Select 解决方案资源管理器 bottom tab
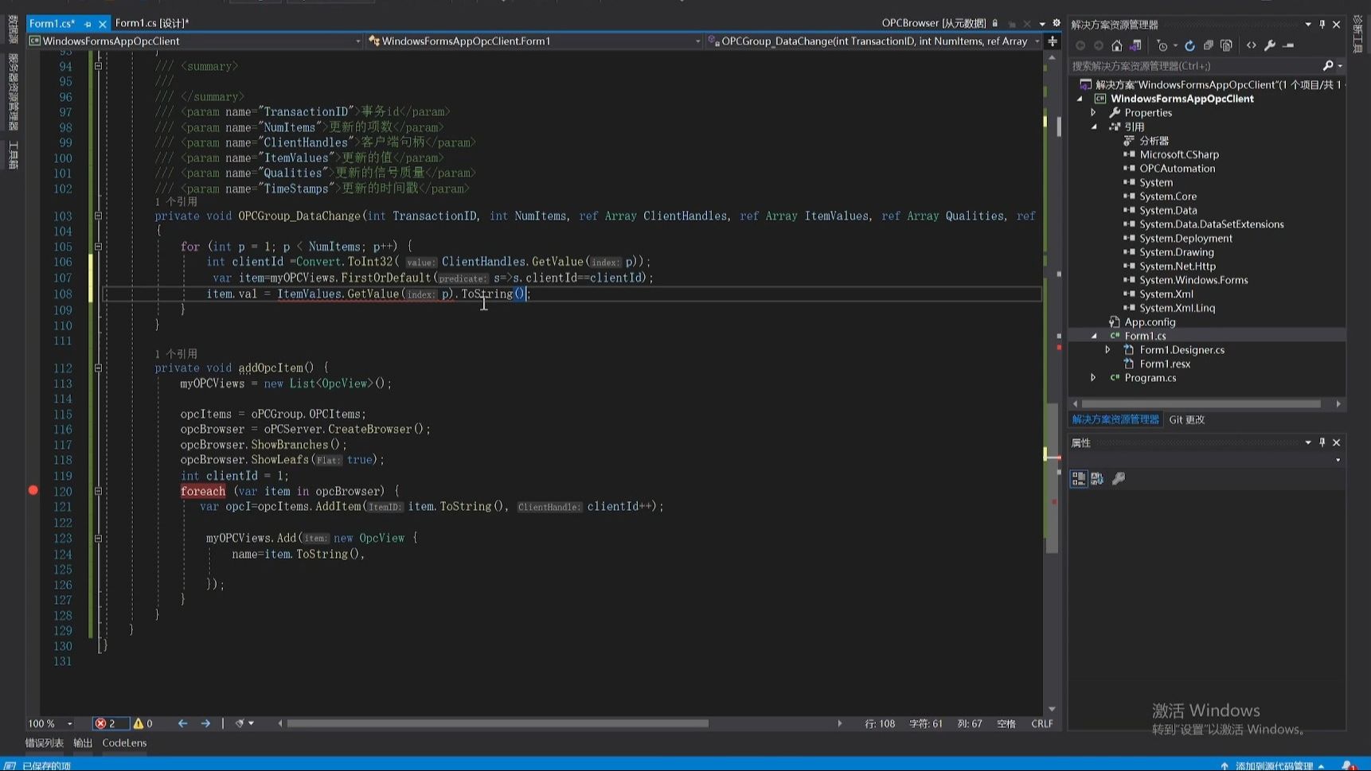1371x771 pixels. pos(1115,419)
